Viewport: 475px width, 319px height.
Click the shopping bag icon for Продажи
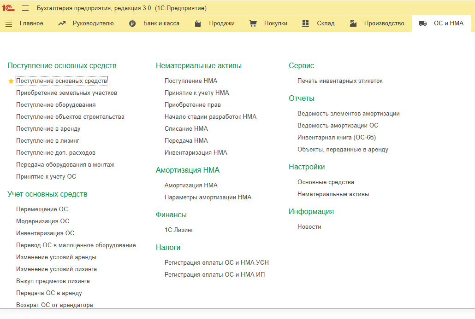pos(198,23)
